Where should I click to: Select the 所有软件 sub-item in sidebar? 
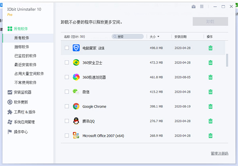tap(28, 38)
